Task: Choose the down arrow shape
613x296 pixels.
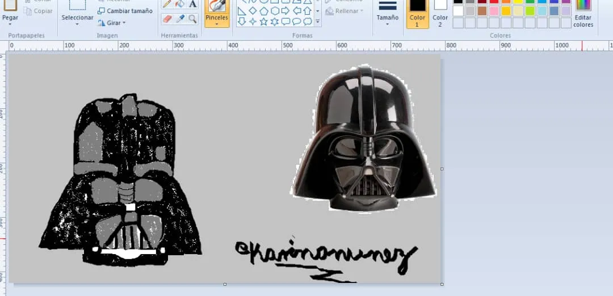Action: point(242,22)
